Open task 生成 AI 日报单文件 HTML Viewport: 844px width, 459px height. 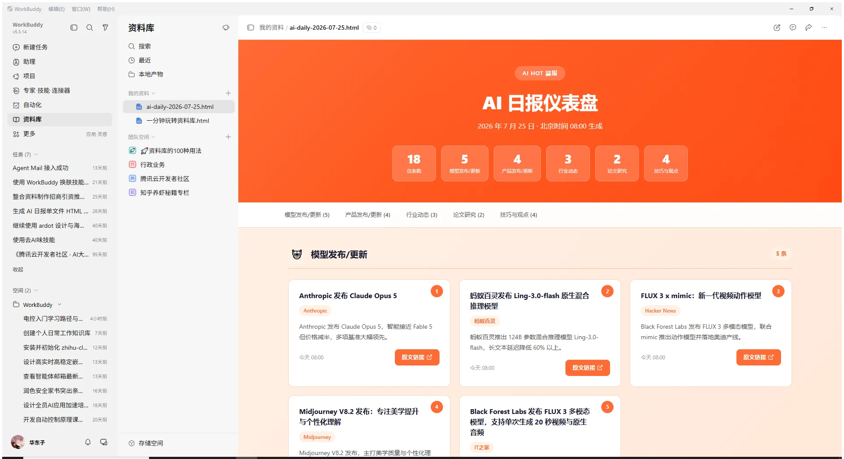click(x=60, y=211)
